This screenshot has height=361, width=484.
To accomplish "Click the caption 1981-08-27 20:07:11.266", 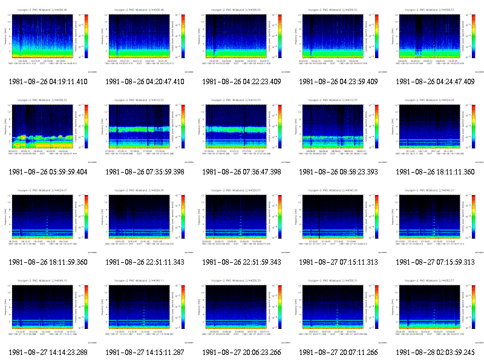I will click(338, 353).
